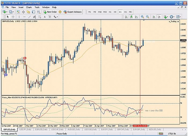This screenshot has height=136, width=188.
Task: Open the Insert menu
Action: click(x=21, y=7)
